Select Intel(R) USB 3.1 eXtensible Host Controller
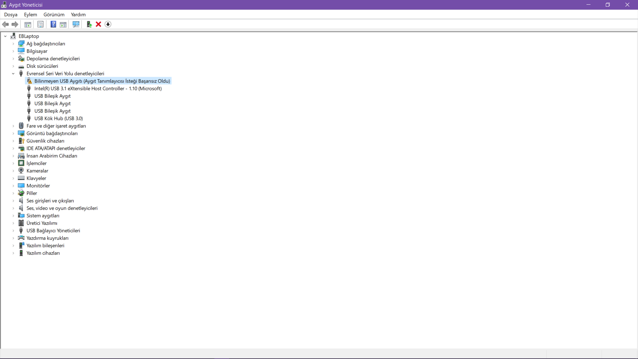 click(98, 88)
